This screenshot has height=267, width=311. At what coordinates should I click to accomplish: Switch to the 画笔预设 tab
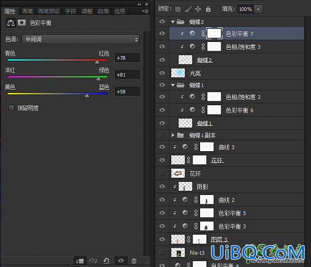coord(49,11)
